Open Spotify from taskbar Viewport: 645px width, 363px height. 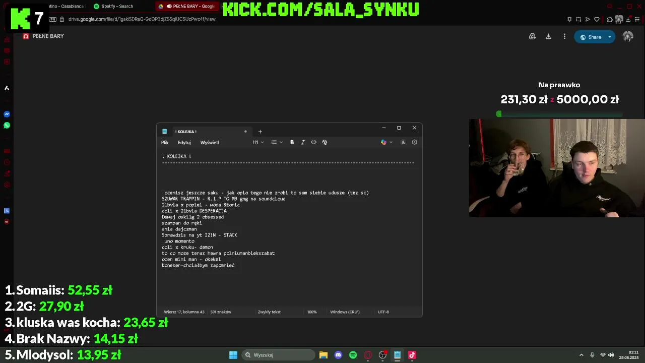[x=353, y=355]
